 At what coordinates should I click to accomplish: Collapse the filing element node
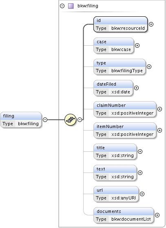pos(45,120)
